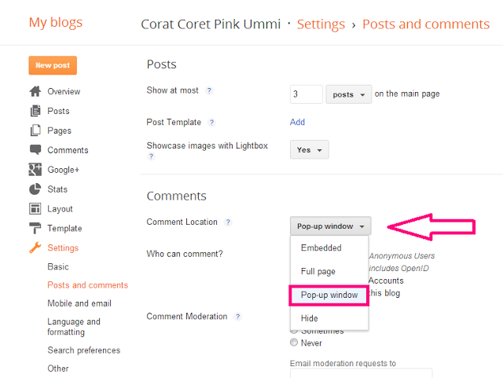This screenshot has width=503, height=378.
Task: Choose Embedded from the comment location menu
Action: point(321,248)
